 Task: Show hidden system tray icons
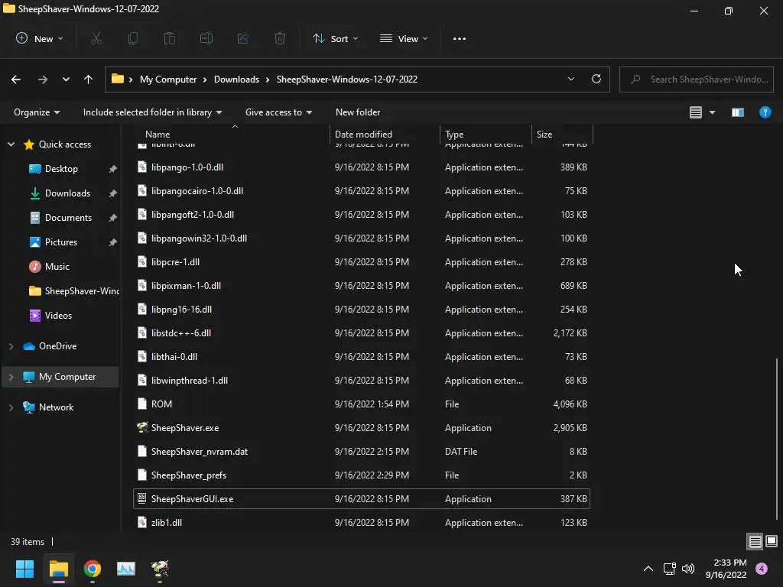[x=648, y=569]
